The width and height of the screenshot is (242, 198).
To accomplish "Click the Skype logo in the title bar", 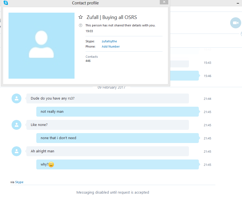I will [x=6, y=3].
